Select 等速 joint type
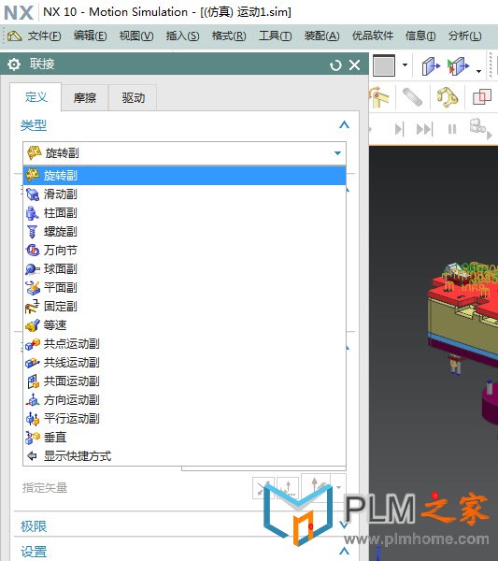498x561 pixels. click(x=184, y=324)
